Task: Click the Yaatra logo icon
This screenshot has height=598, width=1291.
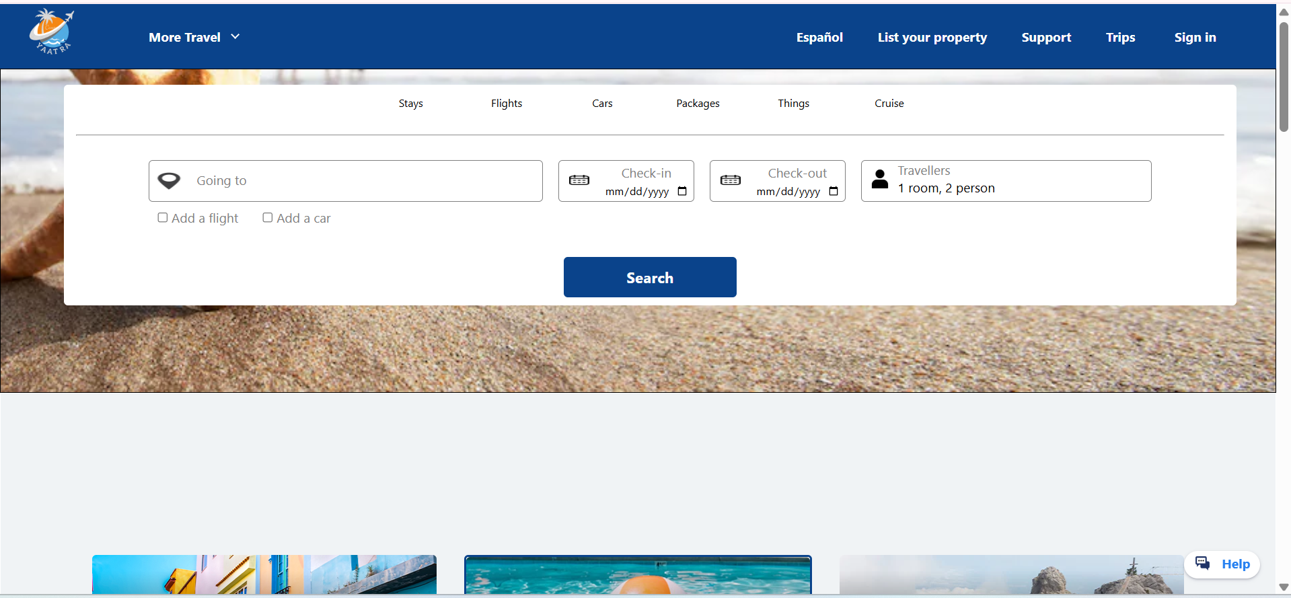Action: point(52,32)
